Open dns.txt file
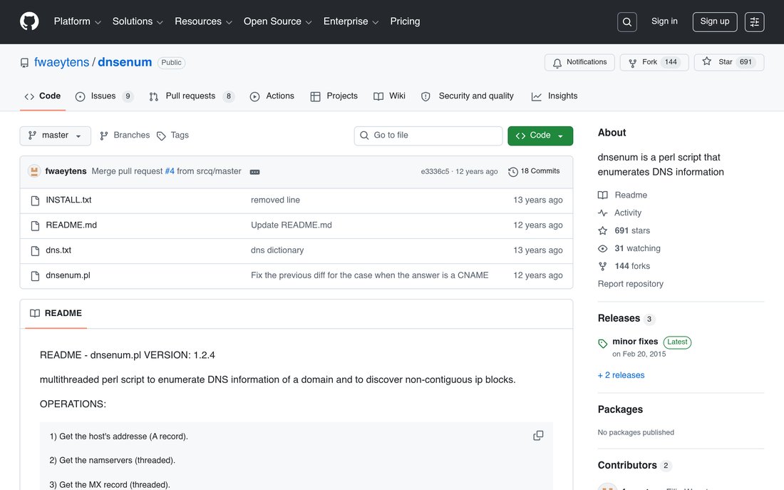784x490 pixels. (58, 250)
